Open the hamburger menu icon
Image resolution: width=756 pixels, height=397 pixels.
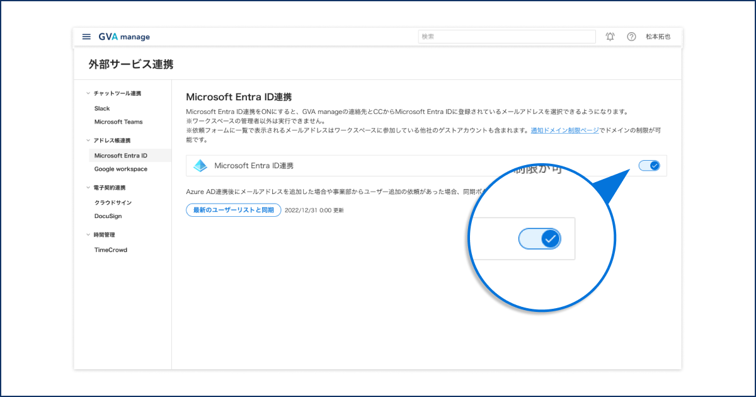pyautogui.click(x=86, y=37)
